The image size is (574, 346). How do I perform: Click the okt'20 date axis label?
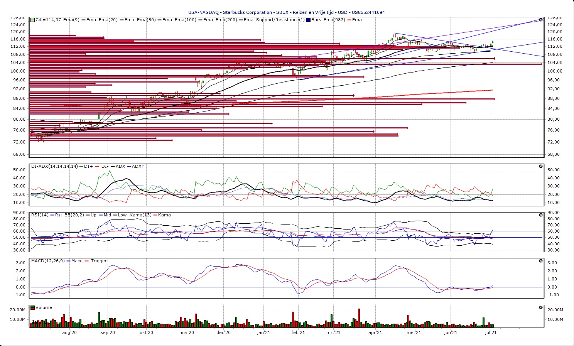click(146, 332)
